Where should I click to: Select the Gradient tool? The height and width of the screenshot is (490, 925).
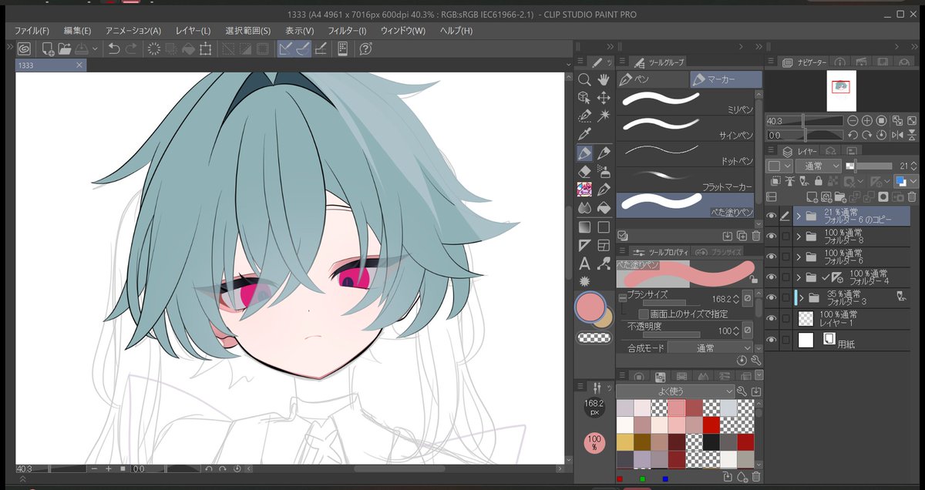584,227
